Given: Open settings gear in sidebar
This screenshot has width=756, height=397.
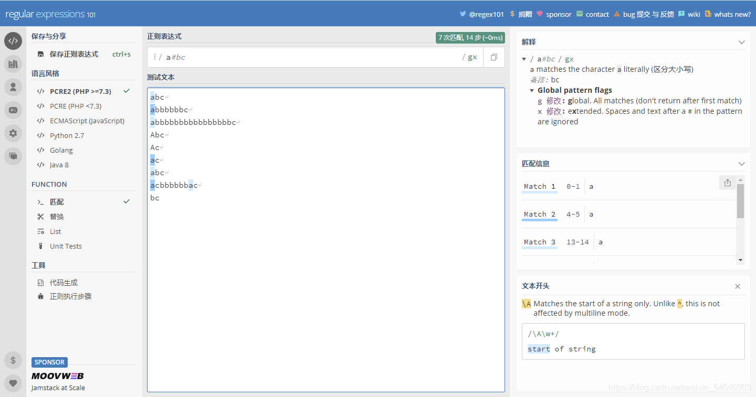Looking at the screenshot, I should click(x=13, y=133).
